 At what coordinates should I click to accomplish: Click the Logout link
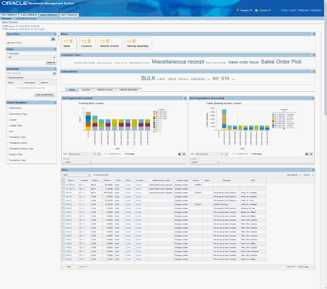tap(292, 10)
